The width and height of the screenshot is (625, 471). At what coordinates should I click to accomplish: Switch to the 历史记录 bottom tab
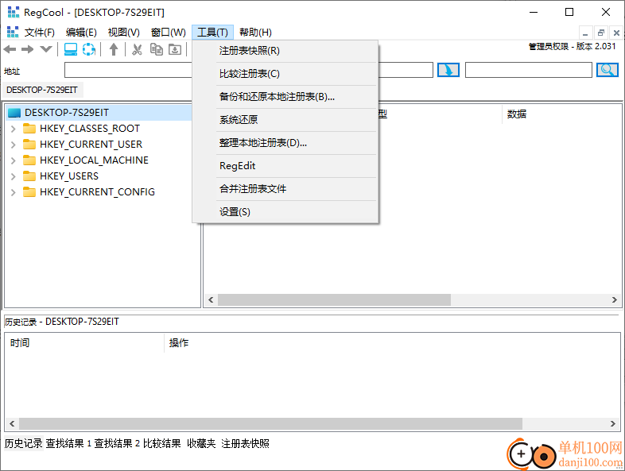tap(23, 443)
